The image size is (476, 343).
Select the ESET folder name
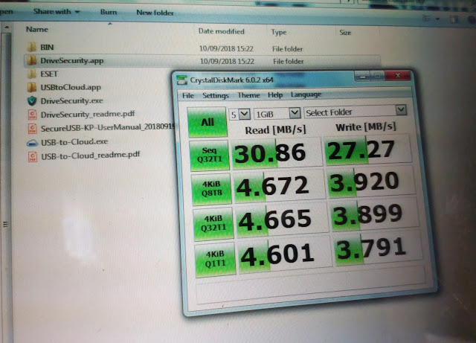pos(49,74)
